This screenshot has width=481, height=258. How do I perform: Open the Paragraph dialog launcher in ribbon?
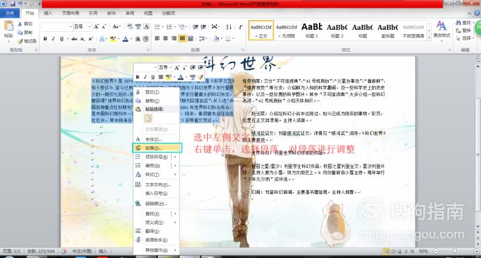[243, 49]
